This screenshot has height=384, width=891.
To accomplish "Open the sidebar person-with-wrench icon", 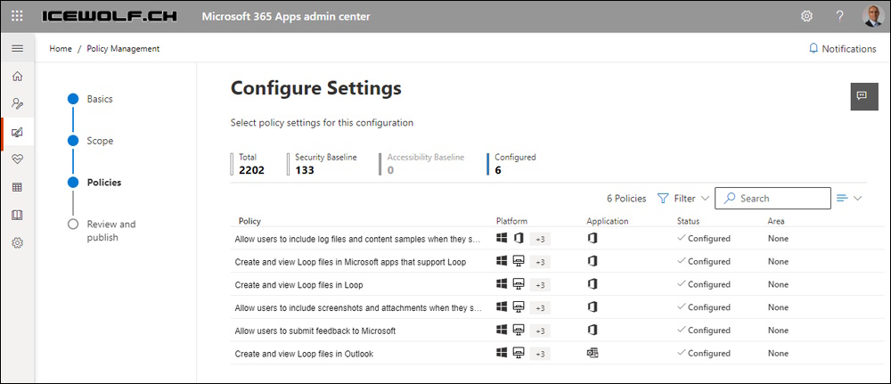I will click(x=17, y=104).
